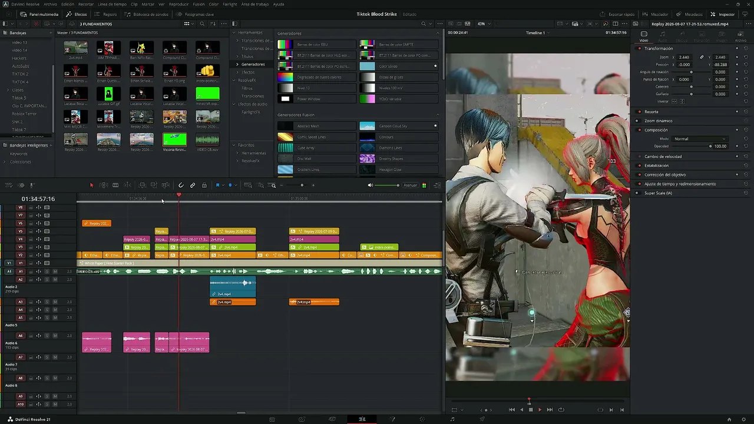Viewport: 754px width, 424px height.
Task: Open the Fairlight menu
Action: 230,4
